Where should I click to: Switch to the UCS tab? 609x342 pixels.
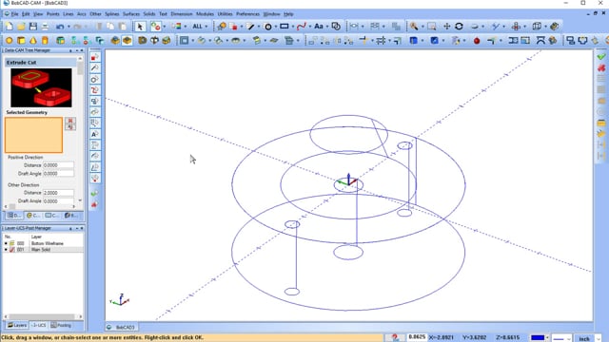(x=38, y=325)
